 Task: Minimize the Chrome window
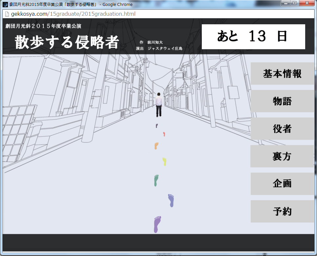coord(286,3)
